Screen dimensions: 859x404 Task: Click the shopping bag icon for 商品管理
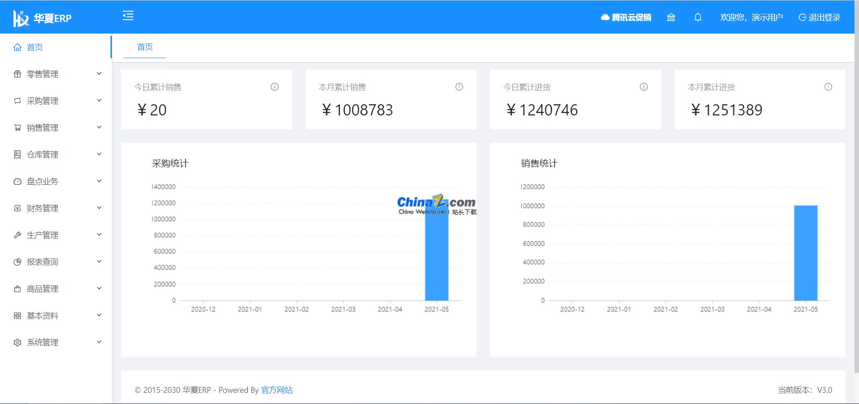17,289
